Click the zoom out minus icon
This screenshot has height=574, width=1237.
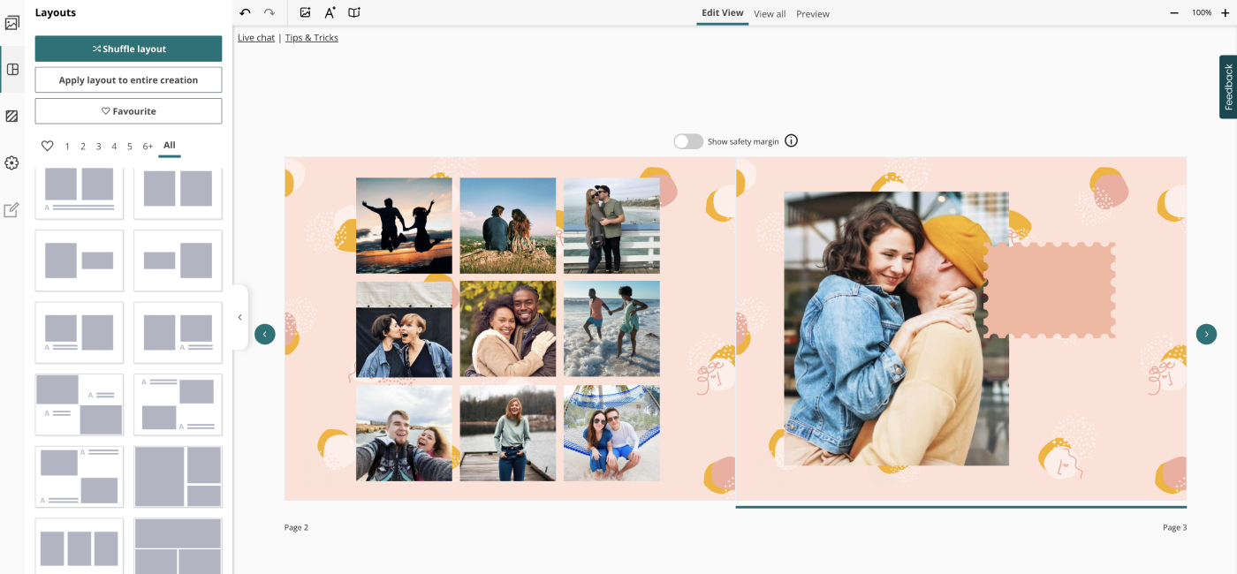click(1174, 13)
